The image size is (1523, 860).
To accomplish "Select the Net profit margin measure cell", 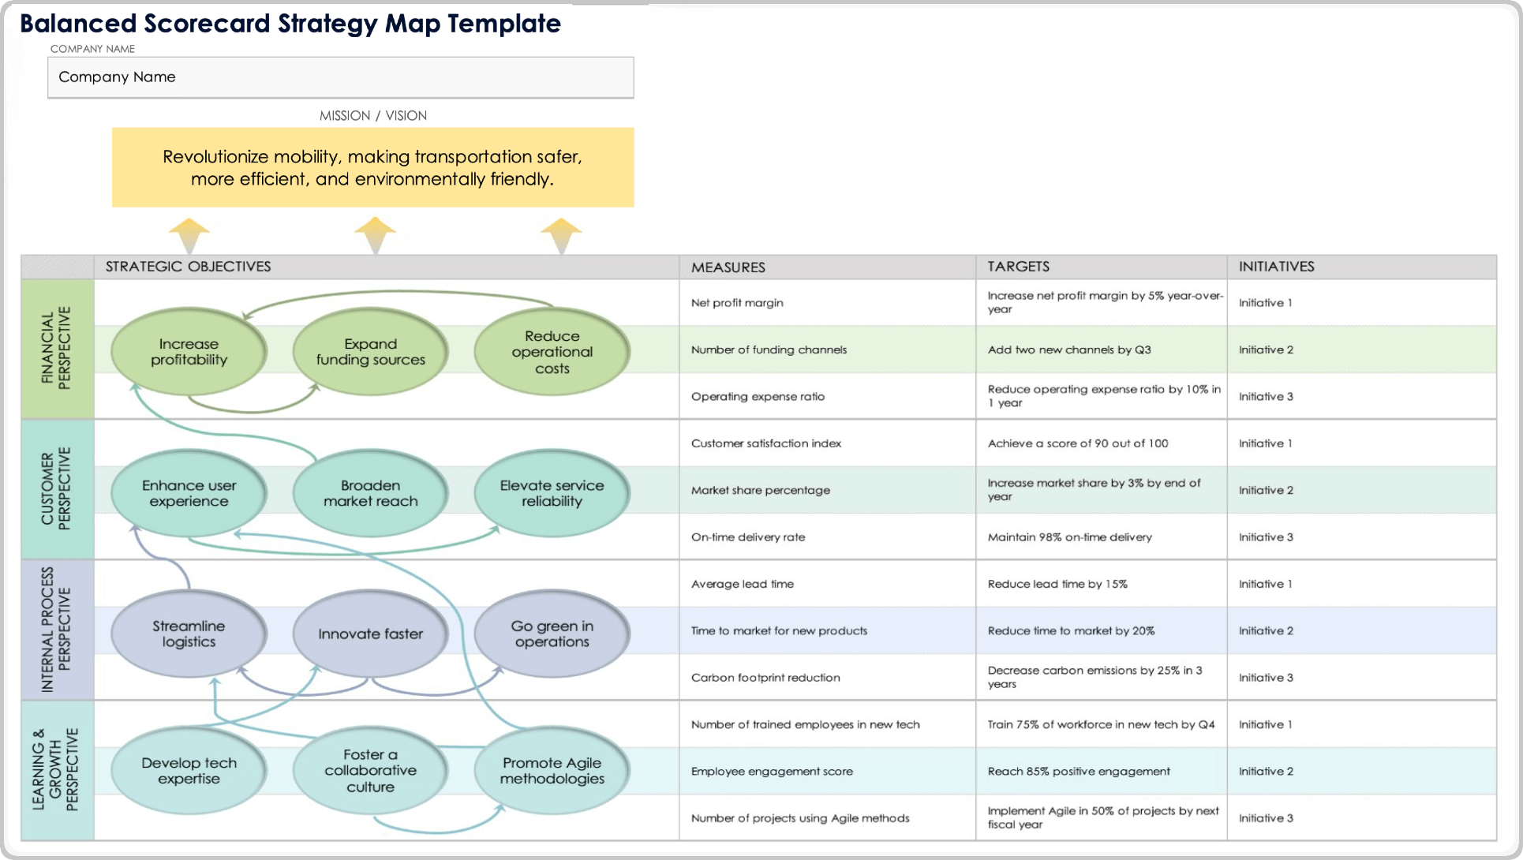I will [737, 303].
